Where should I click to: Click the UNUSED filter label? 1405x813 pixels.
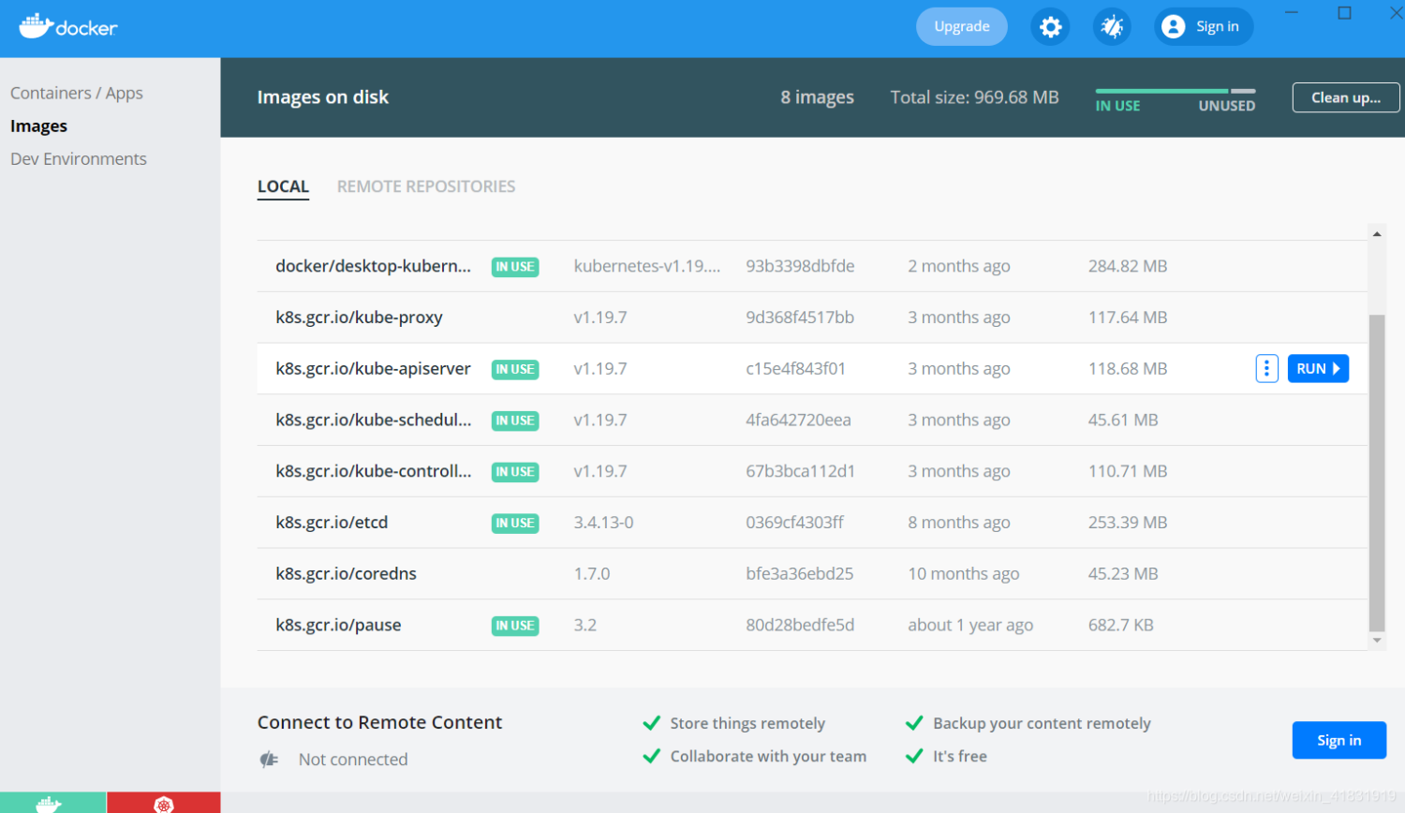coord(1226,106)
